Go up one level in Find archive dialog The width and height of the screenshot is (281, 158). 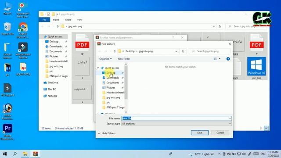[115, 51]
